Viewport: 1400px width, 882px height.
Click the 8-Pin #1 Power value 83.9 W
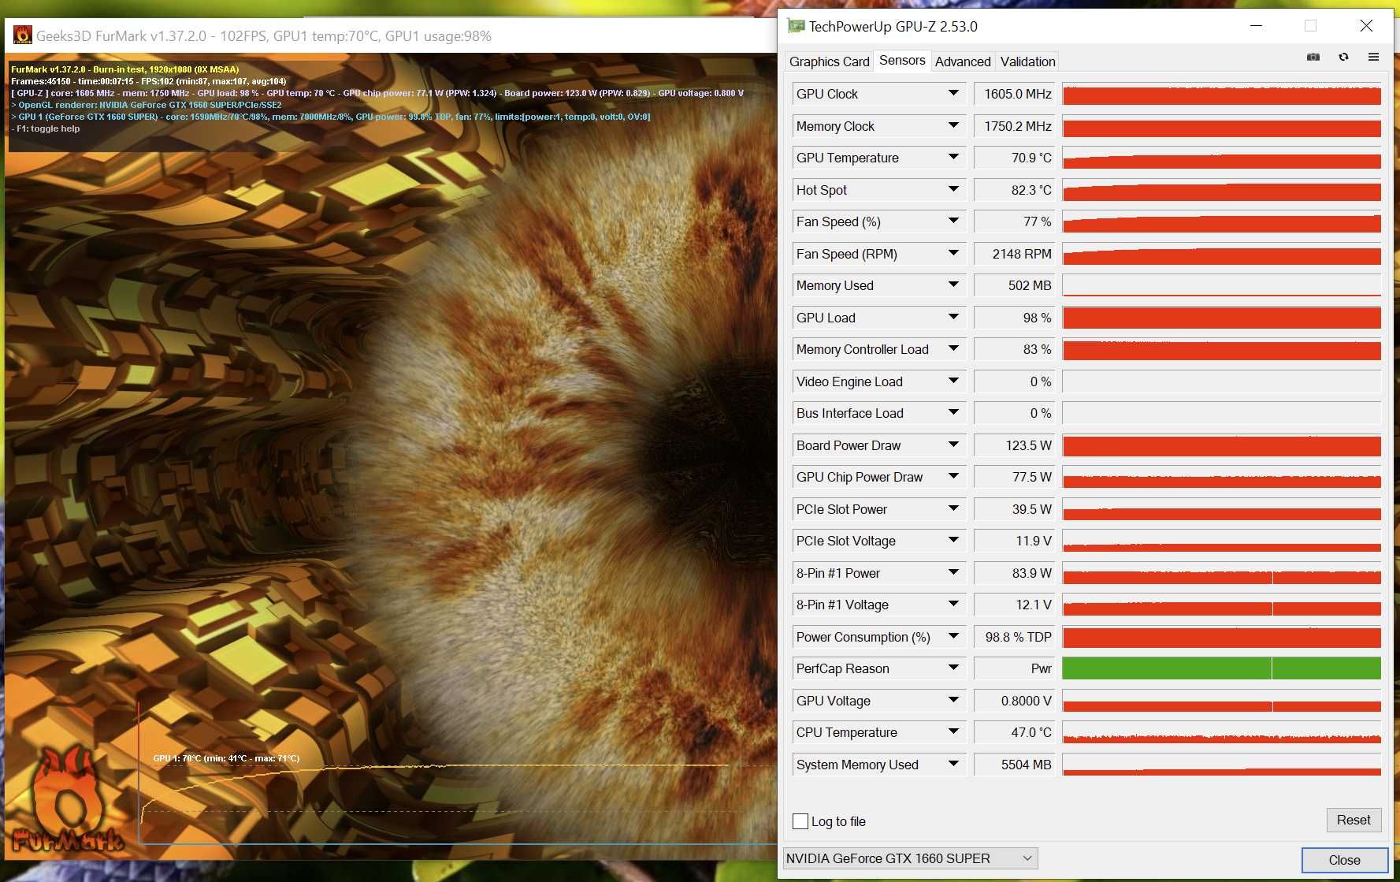coord(1016,573)
